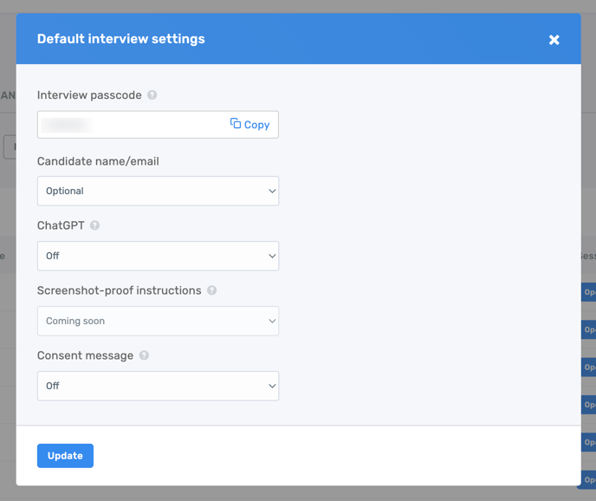Click the Consent message help icon
Screen dimensions: 596x501
tap(144, 355)
